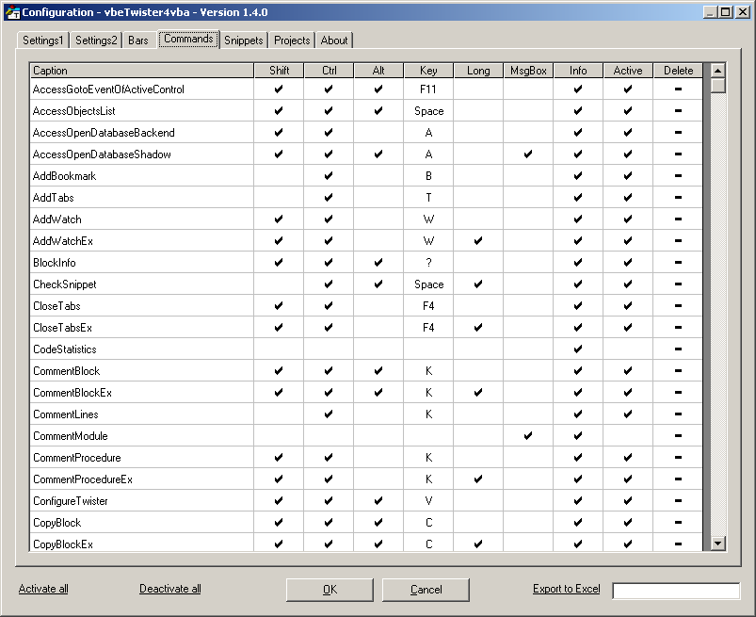Toggle Shift for AccessGotoEventOfActiveControl
Image resolution: width=756 pixels, height=617 pixels.
point(279,89)
